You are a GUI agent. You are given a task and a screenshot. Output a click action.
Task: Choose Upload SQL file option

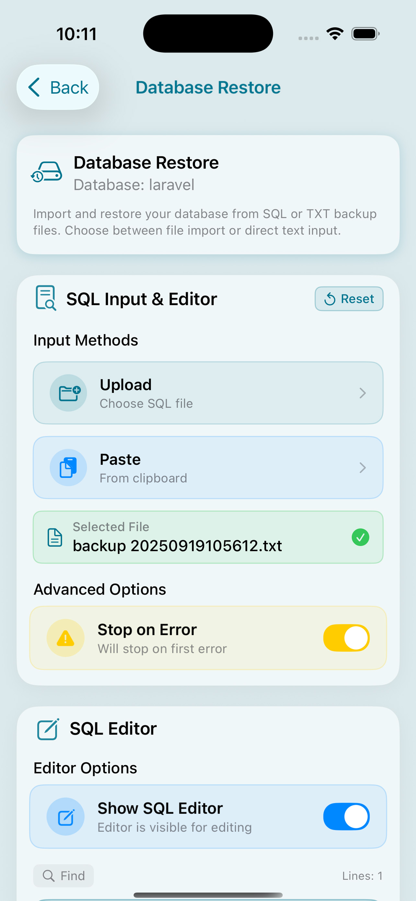(208, 393)
